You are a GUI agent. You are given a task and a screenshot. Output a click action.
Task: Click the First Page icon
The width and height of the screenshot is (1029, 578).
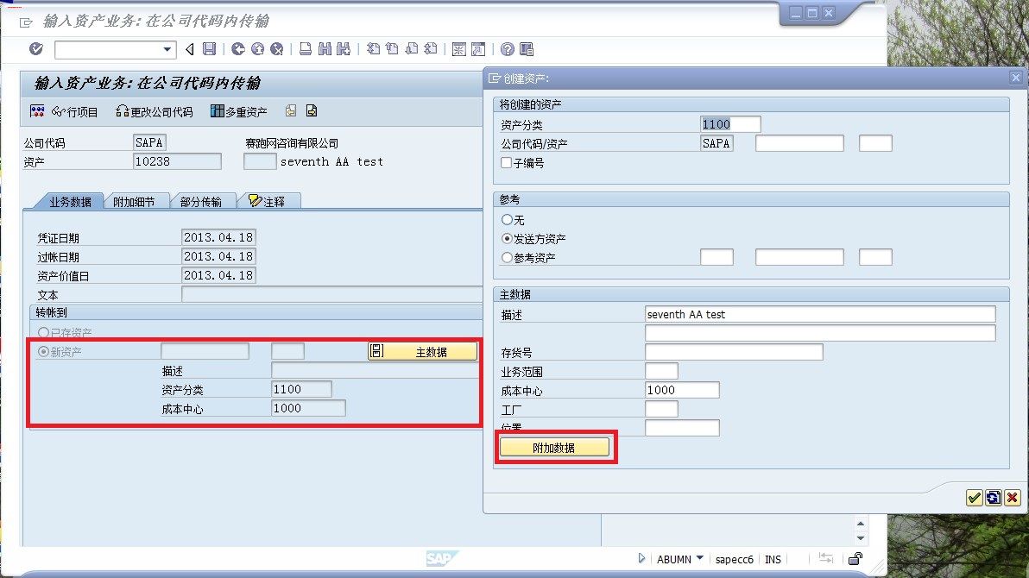(374, 48)
